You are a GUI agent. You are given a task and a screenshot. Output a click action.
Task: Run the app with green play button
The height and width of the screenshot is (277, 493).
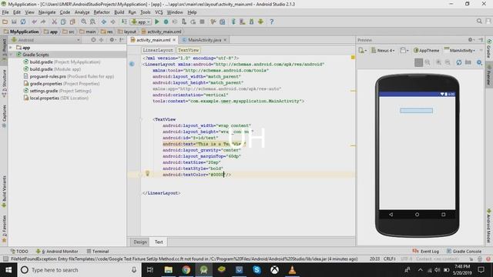pyautogui.click(x=157, y=22)
